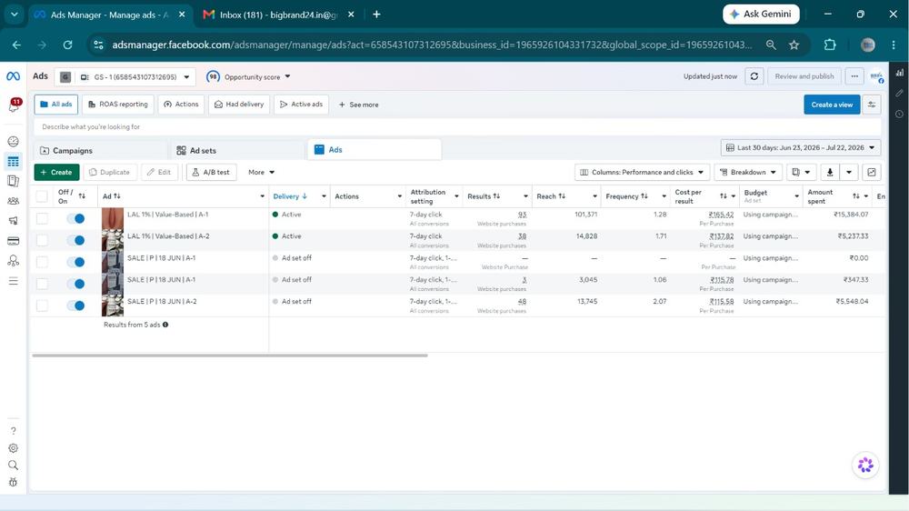This screenshot has width=909, height=511.
Task: Reload the browser page
Action: (67, 45)
